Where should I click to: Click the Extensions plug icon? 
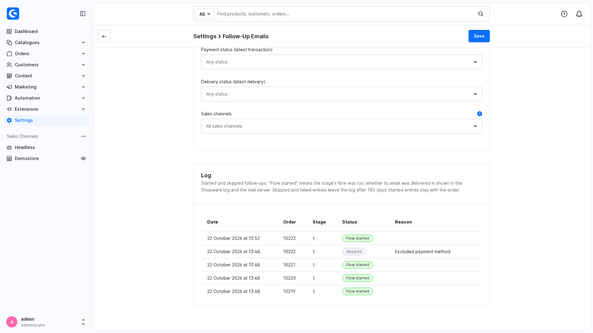pyautogui.click(x=9, y=109)
